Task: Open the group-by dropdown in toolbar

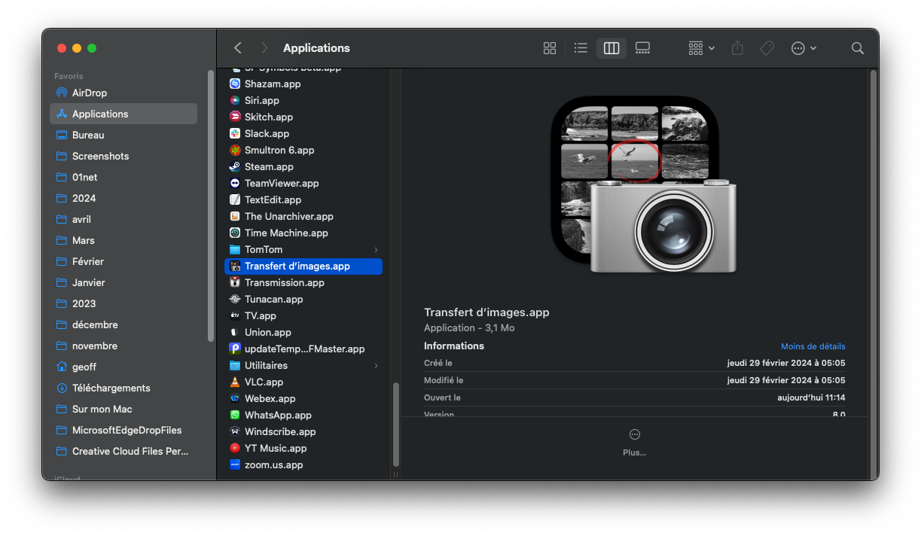Action: click(701, 48)
